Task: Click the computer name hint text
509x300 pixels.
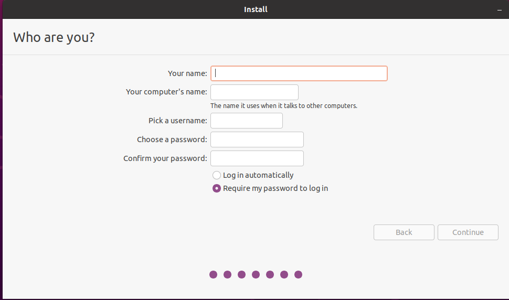Action: pos(284,106)
